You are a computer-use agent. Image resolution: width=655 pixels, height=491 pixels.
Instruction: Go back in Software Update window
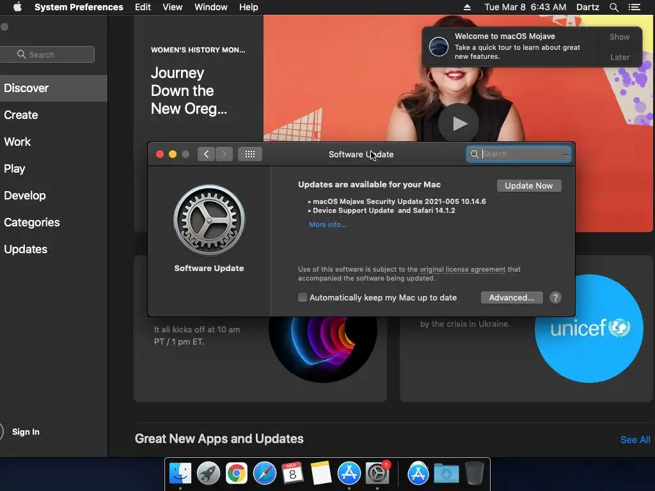207,154
